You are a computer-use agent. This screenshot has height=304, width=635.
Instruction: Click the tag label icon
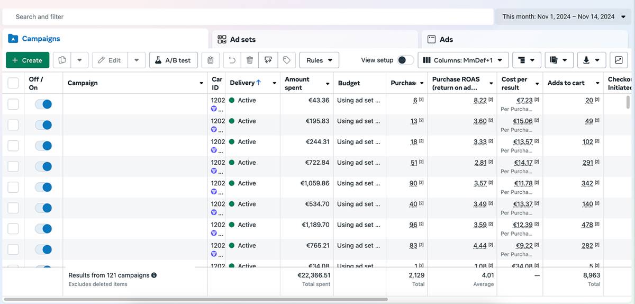(286, 60)
